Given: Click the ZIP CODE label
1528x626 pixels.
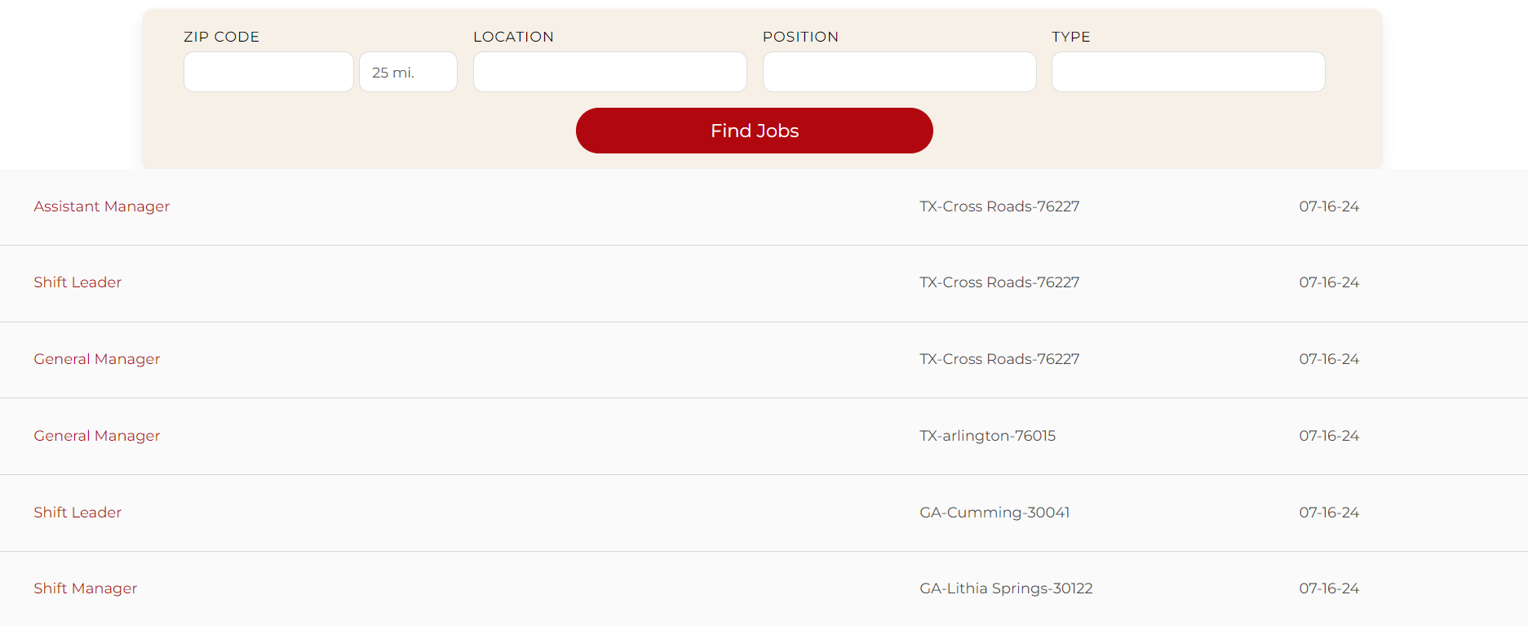Looking at the screenshot, I should coord(221,37).
